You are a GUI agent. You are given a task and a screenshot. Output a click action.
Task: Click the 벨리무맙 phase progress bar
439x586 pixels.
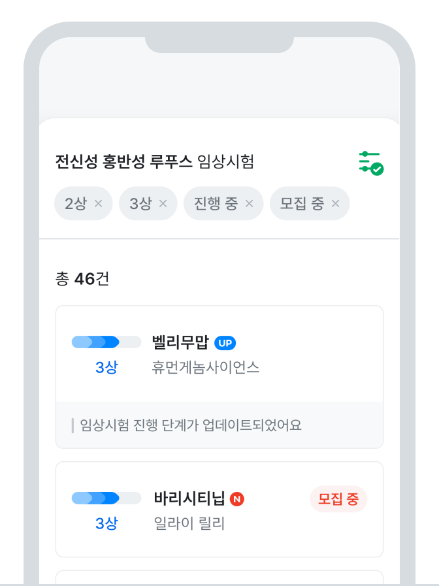pyautogui.click(x=106, y=342)
